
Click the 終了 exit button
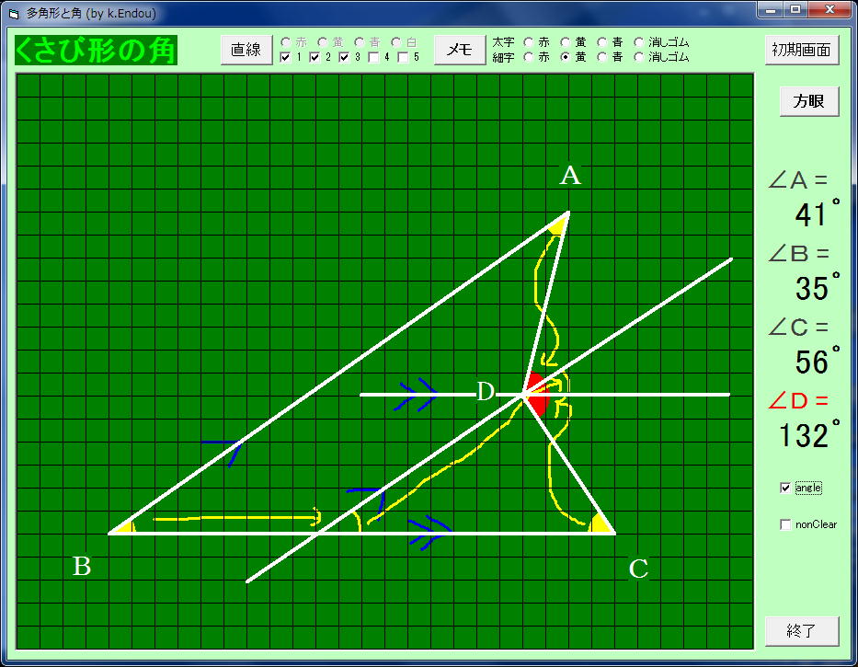(802, 631)
